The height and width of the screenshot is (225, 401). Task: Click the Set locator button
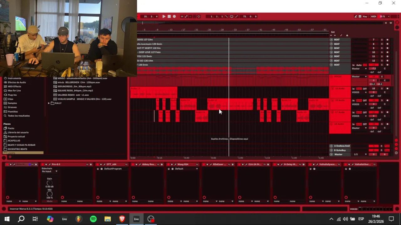point(333,32)
